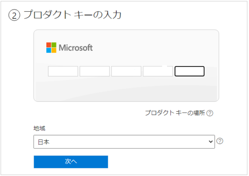Focus the first product key input box

tap(63, 71)
